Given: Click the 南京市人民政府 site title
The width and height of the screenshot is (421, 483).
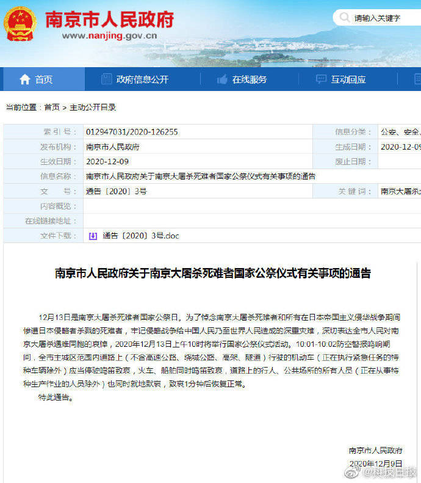Looking at the screenshot, I should pos(110,20).
